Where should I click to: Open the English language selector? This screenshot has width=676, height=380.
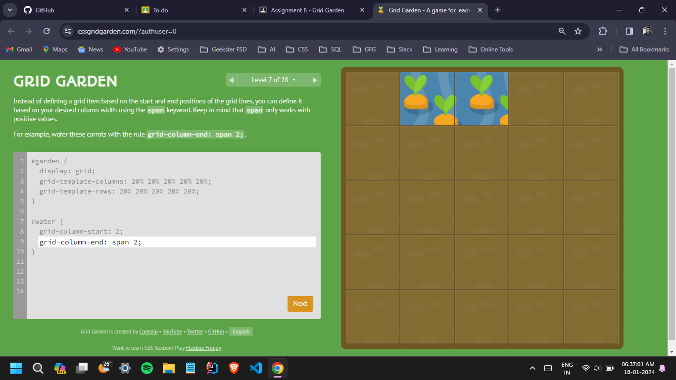coord(241,332)
